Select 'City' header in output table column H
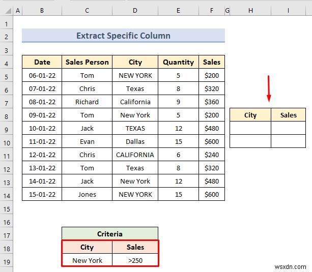 pyautogui.click(x=250, y=115)
